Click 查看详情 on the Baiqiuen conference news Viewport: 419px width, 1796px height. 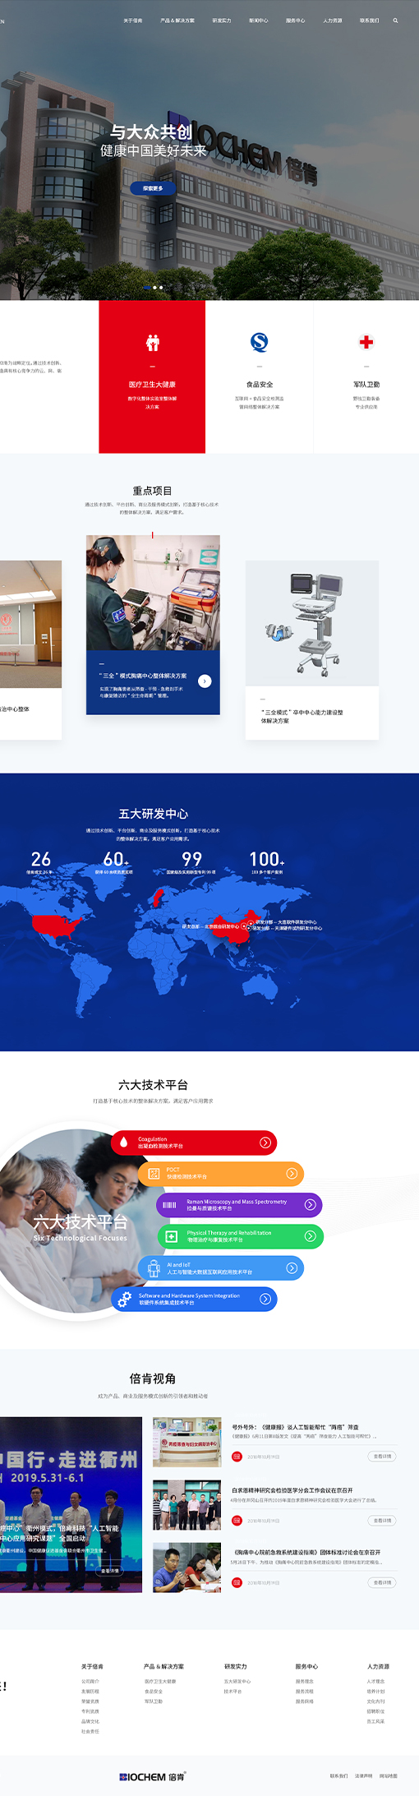[x=382, y=1521]
